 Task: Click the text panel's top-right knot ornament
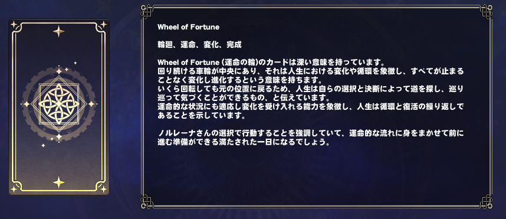pos(486,11)
